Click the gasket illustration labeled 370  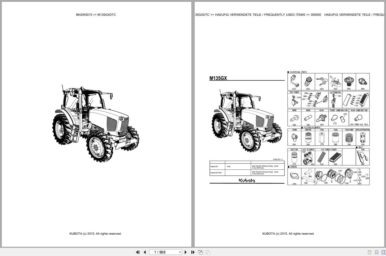[294, 176]
